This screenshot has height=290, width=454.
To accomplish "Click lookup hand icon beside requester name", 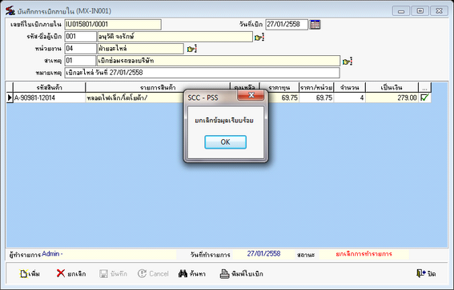I will 259,38.
